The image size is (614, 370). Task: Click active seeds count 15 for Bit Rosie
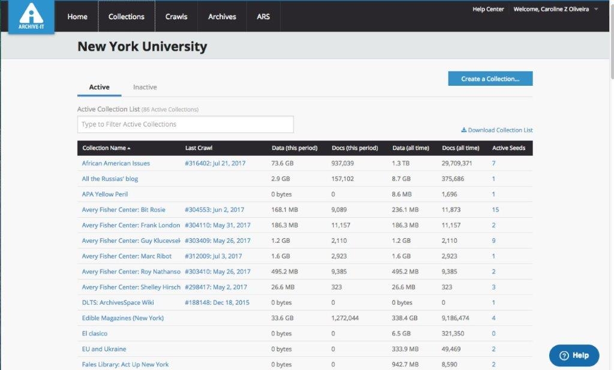point(495,210)
